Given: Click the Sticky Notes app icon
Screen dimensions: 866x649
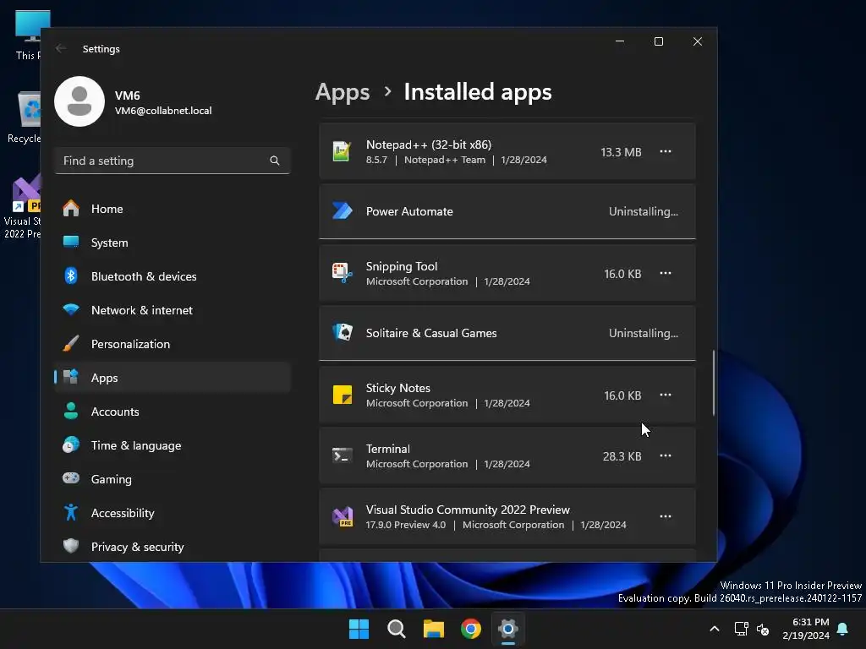Looking at the screenshot, I should click(343, 395).
